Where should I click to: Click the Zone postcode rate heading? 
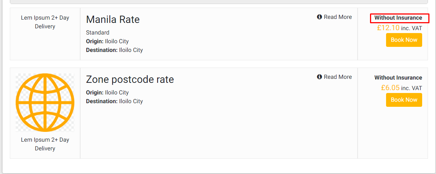coord(130,79)
